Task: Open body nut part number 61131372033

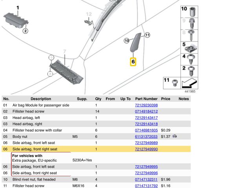Action: click(146, 137)
